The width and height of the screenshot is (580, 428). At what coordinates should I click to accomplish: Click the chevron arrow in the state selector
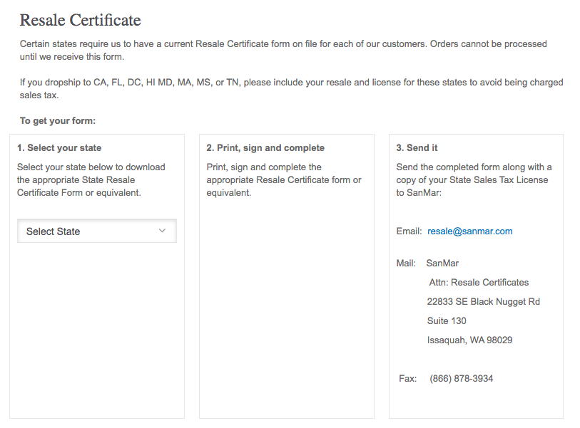coord(162,231)
